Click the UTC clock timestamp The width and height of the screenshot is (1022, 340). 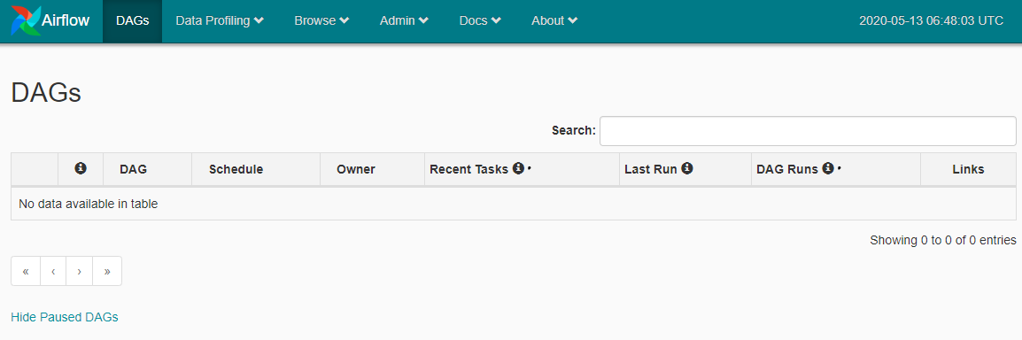pos(931,21)
